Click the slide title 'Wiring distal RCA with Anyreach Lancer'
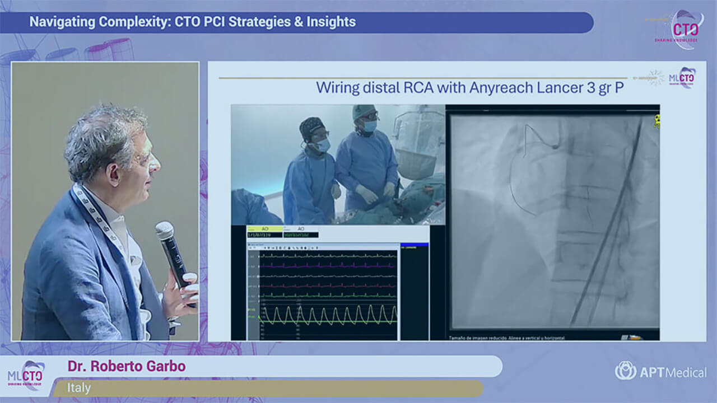 469,88
